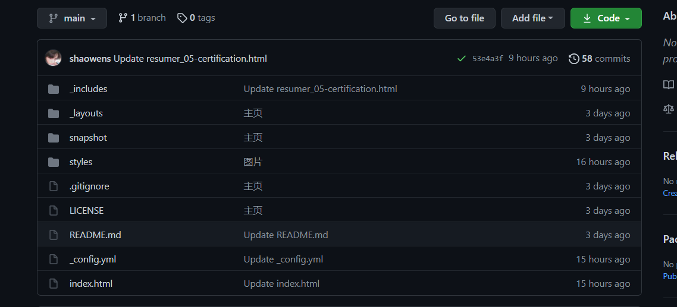Open commit hash 53e4a3f

coord(487,59)
